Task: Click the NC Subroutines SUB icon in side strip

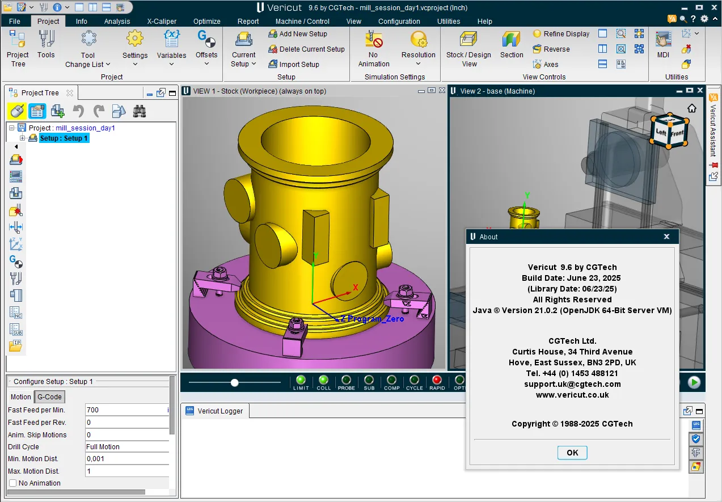Action: (x=16, y=330)
